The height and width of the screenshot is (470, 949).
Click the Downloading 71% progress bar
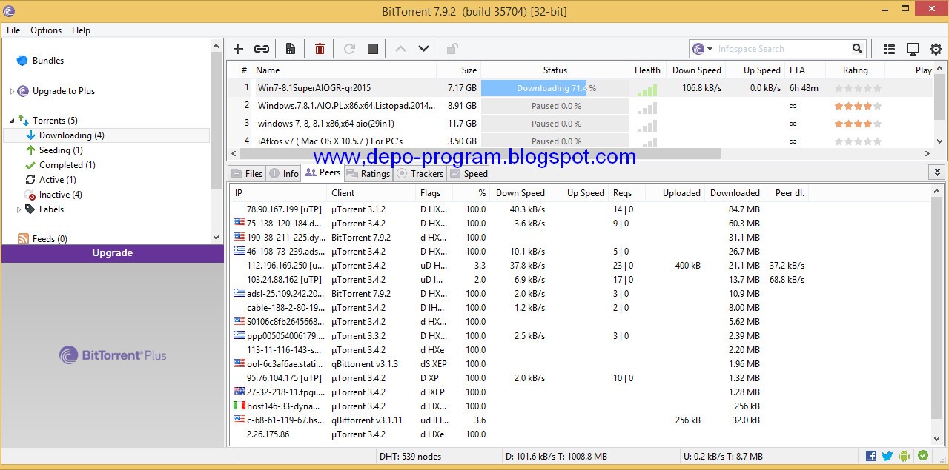pyautogui.click(x=555, y=88)
